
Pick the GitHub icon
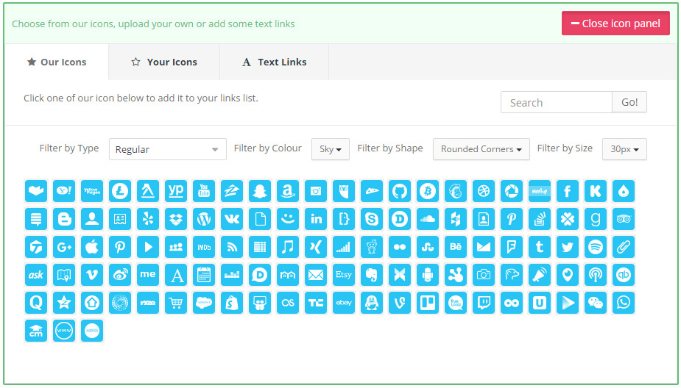pos(400,191)
